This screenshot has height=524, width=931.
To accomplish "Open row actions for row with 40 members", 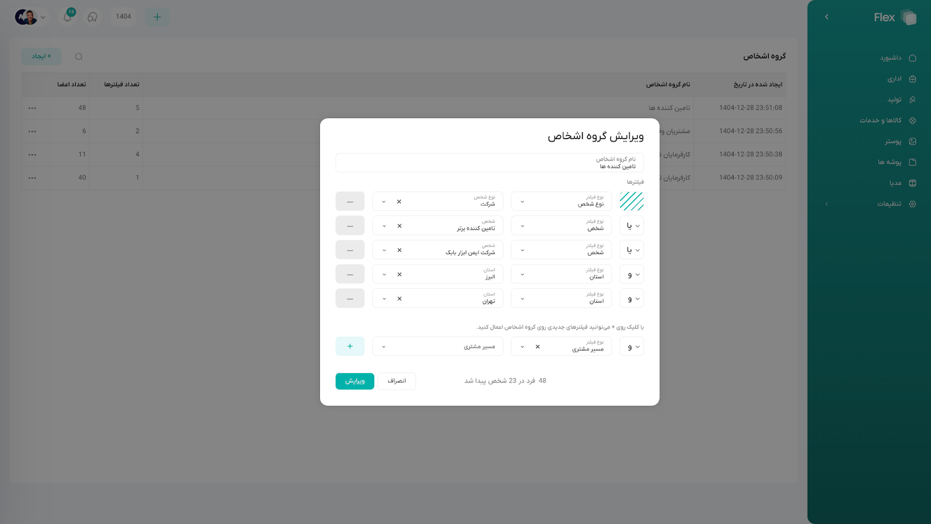I will [x=32, y=178].
